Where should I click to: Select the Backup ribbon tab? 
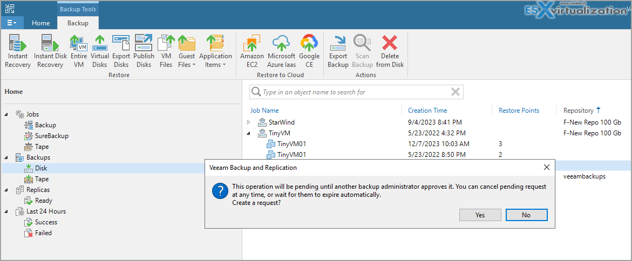pos(78,23)
